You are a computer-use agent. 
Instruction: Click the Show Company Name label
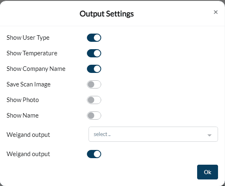(36, 69)
